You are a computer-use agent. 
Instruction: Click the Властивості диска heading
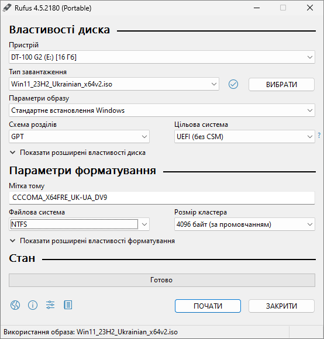[60, 30]
